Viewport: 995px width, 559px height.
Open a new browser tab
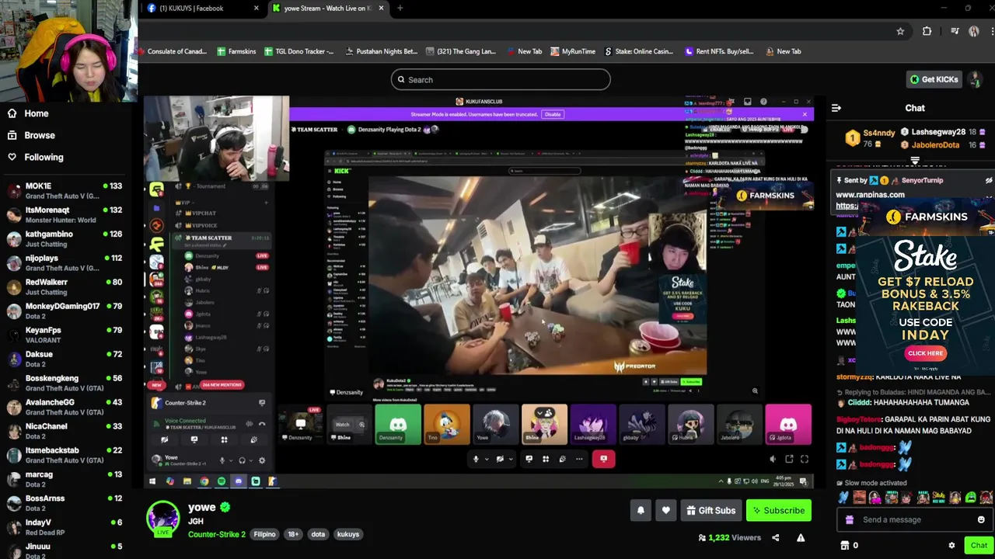coord(400,9)
